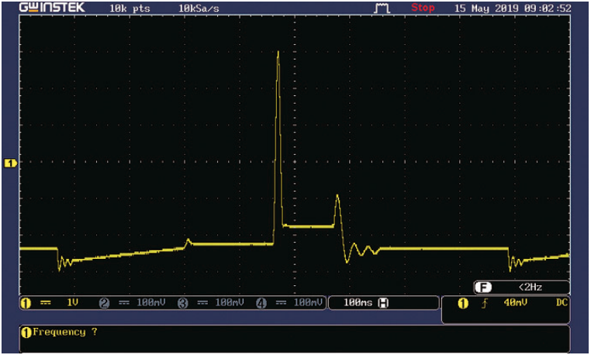Click the channel 4 coupling symbol
Image resolution: width=591 pixels, height=355 pixels.
pyautogui.click(x=281, y=302)
